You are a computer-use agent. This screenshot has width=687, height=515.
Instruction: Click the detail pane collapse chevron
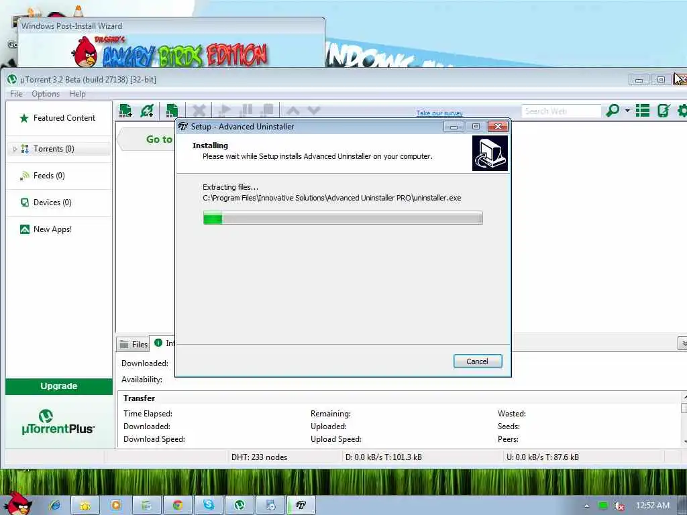[x=682, y=343]
